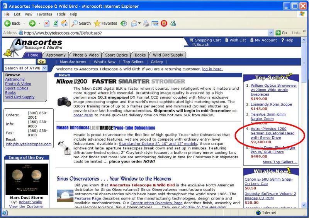Open the Help menu

click(x=73, y=14)
